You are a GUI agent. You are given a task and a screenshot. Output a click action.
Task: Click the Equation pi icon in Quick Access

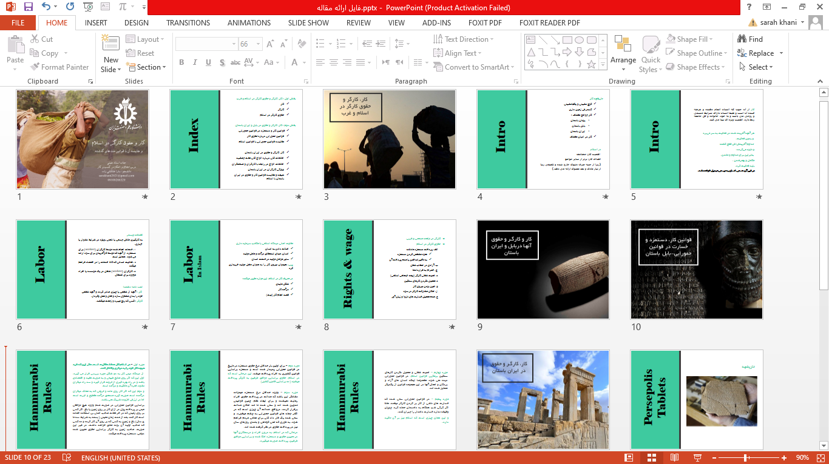point(123,7)
